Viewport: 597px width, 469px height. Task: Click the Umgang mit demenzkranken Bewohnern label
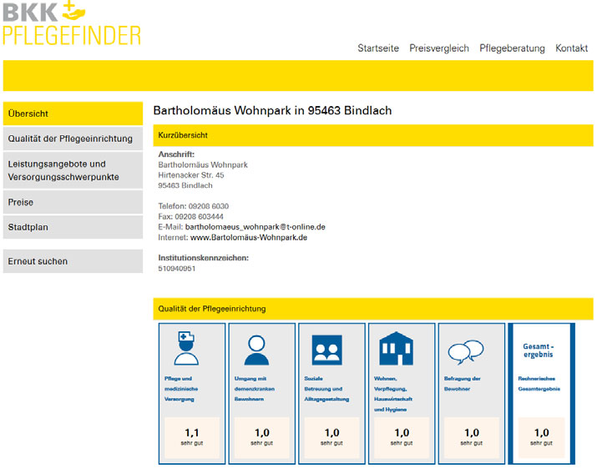[255, 389]
